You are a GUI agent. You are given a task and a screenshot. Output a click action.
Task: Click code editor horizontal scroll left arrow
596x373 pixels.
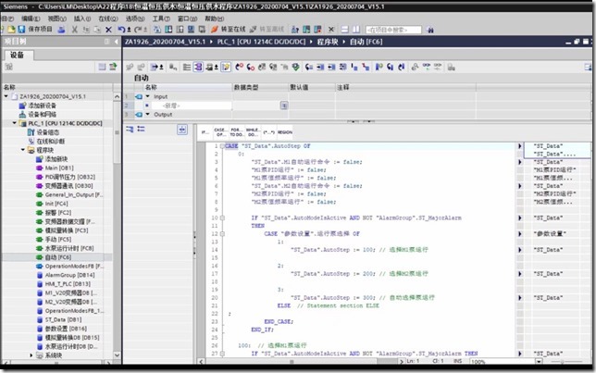(x=201, y=361)
